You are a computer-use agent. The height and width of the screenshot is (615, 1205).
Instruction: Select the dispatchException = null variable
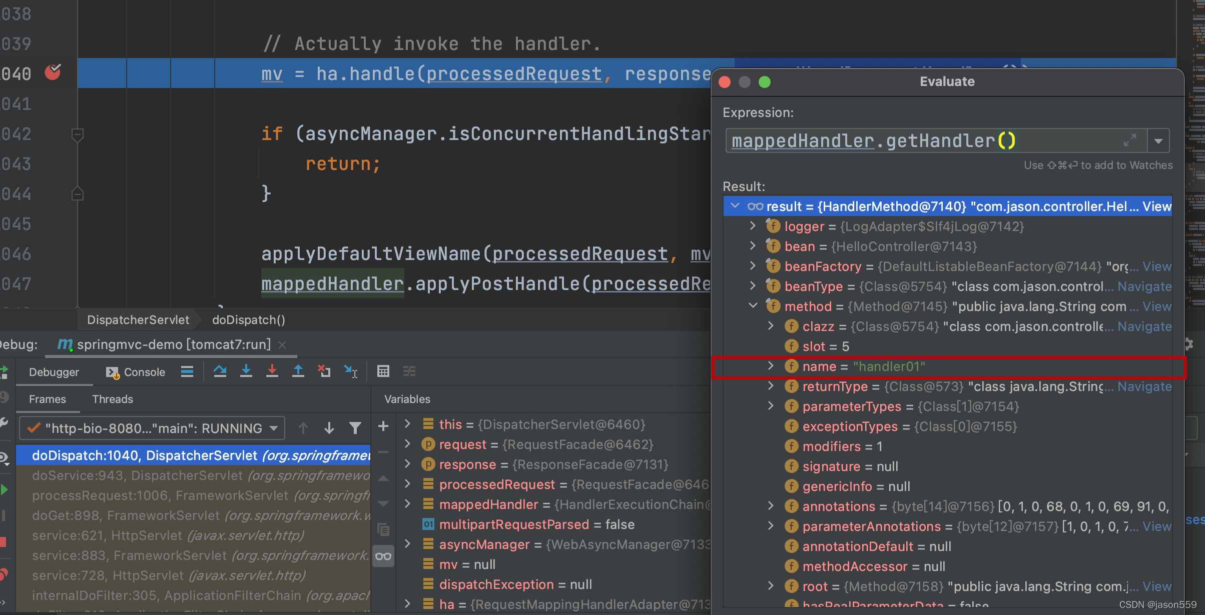coord(553,584)
